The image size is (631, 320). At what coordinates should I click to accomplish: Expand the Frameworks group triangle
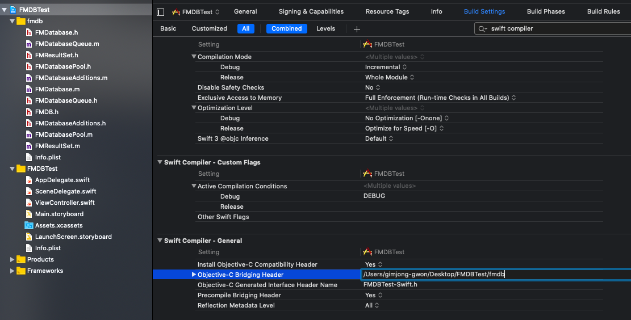pyautogui.click(x=12, y=271)
